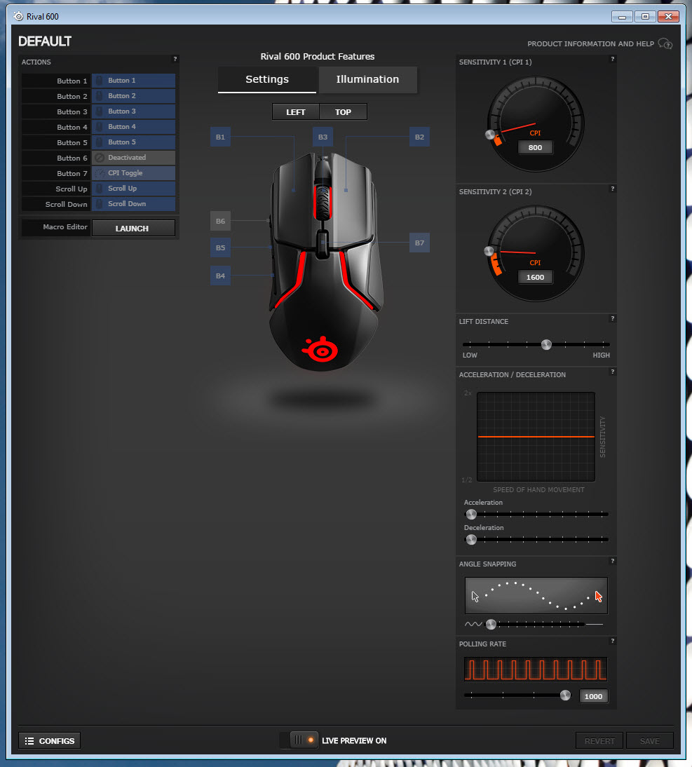The image size is (692, 767).
Task: Select the B7 CPI button marker
Action: click(x=419, y=243)
